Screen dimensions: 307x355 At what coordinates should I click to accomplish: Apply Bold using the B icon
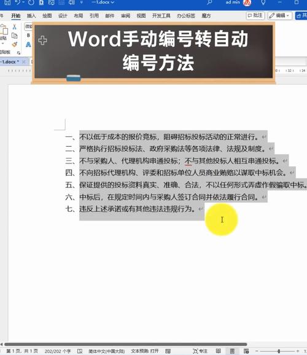pyautogui.click(x=28, y=36)
